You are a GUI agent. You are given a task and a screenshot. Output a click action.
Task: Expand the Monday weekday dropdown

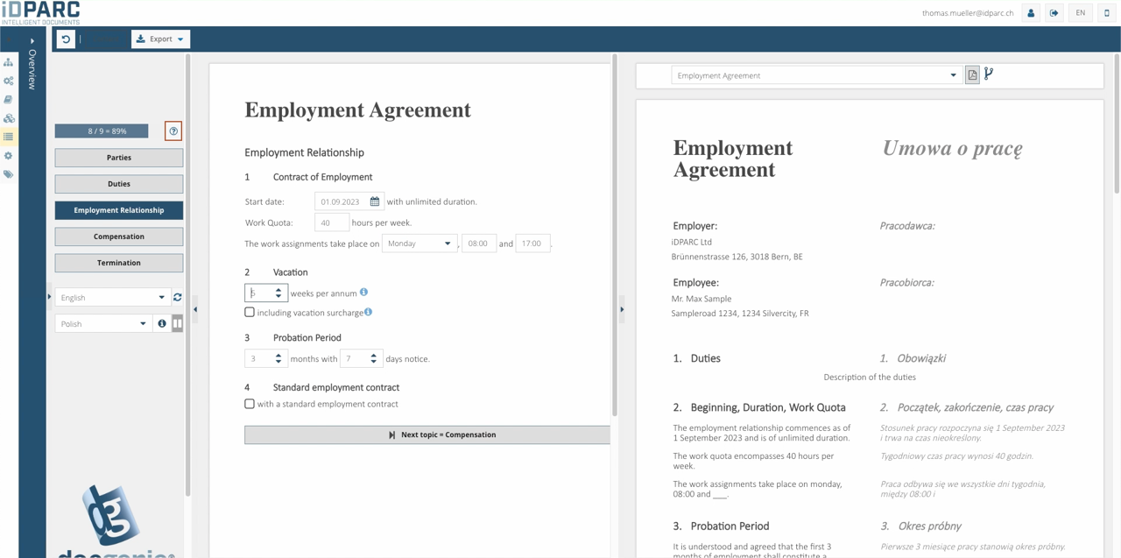point(419,244)
